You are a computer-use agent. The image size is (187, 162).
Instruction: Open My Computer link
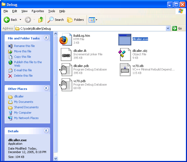[x=23, y=113]
